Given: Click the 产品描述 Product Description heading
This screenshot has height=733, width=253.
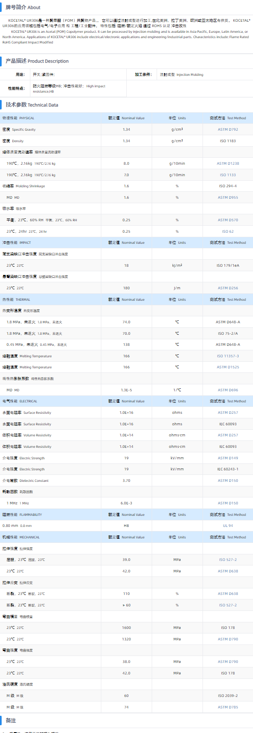Looking at the screenshot, I should pyautogui.click(x=37, y=61).
